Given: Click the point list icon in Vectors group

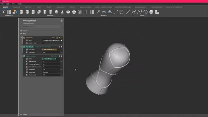Looking at the screenshot, I should point(92,12).
